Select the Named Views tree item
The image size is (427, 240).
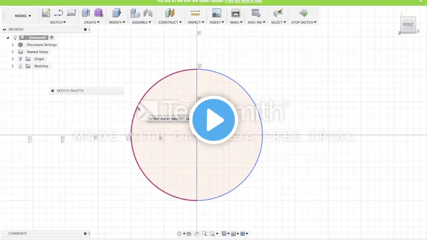pos(37,52)
